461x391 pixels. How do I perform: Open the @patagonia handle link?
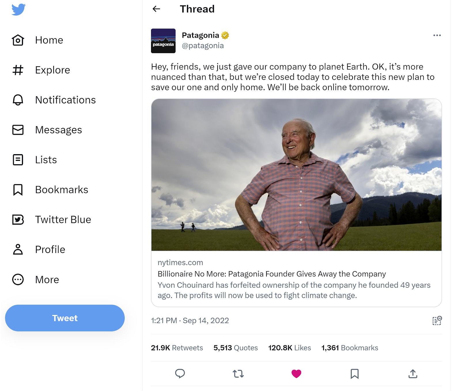pos(203,46)
